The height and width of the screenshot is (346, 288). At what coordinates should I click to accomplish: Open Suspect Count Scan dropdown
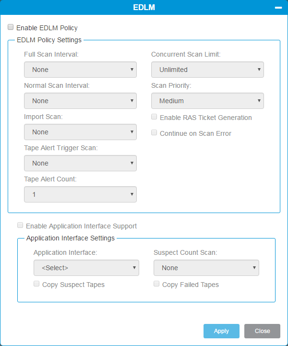click(206, 268)
